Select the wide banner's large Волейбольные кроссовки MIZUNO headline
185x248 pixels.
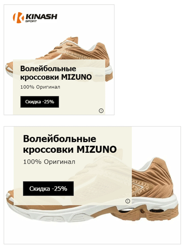[70, 144]
